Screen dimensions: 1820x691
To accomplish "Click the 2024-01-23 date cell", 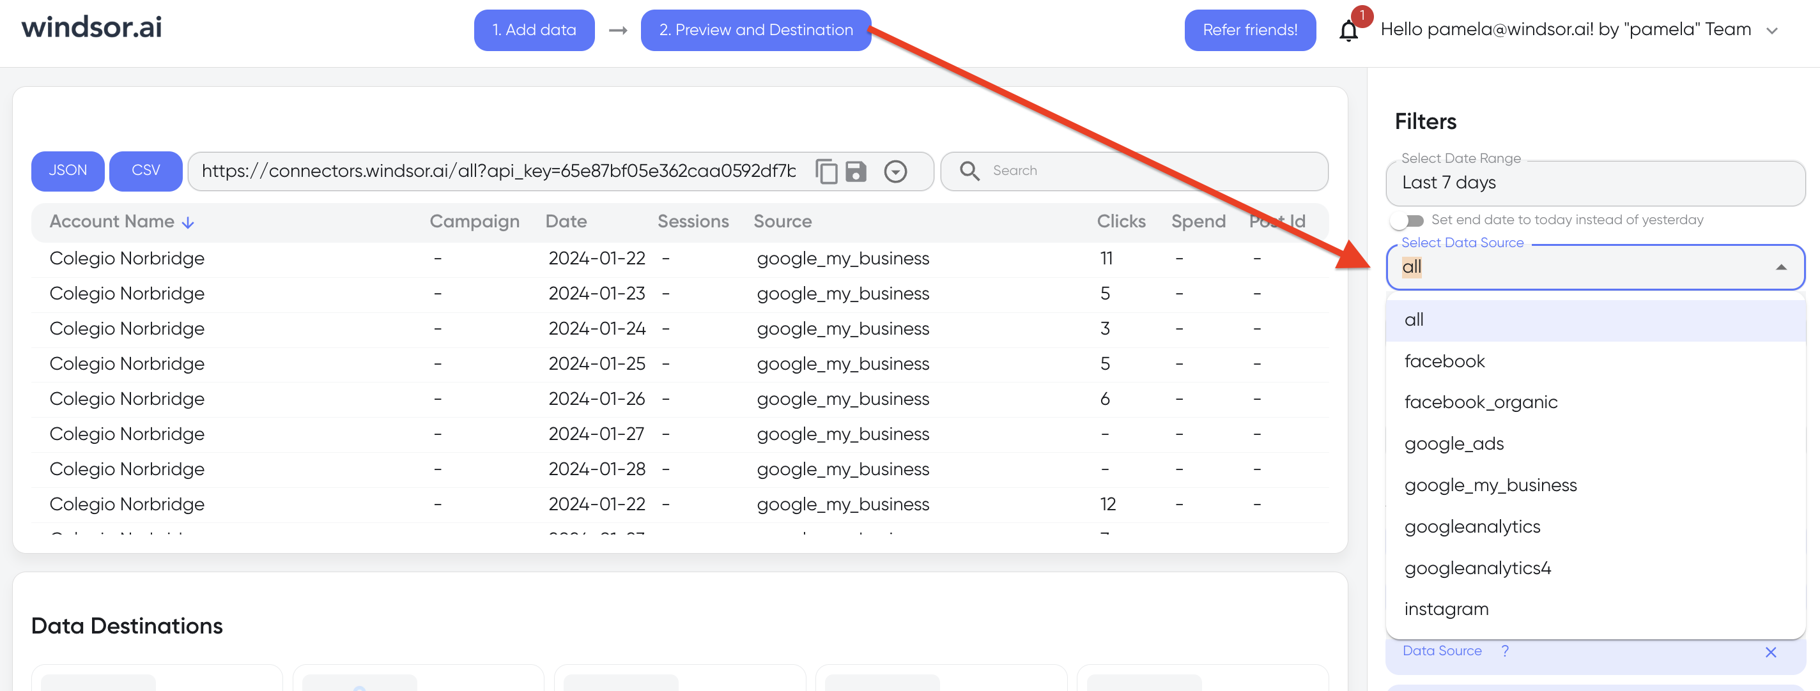I will pyautogui.click(x=597, y=294).
